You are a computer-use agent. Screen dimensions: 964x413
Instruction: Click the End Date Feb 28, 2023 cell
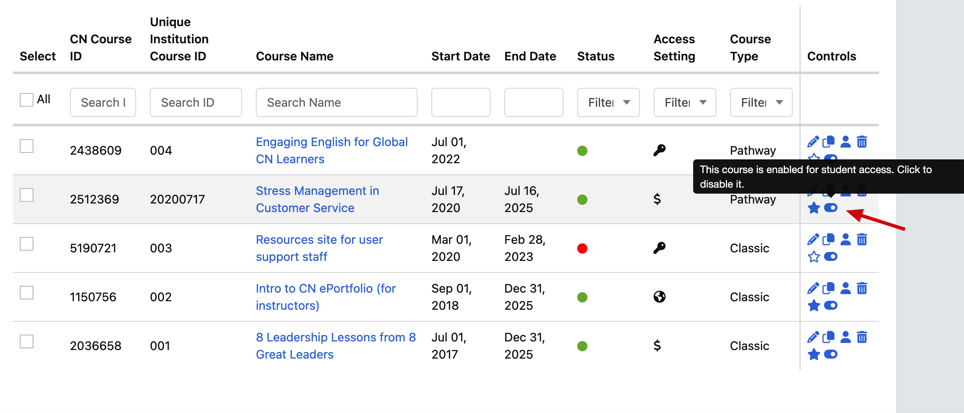click(525, 248)
